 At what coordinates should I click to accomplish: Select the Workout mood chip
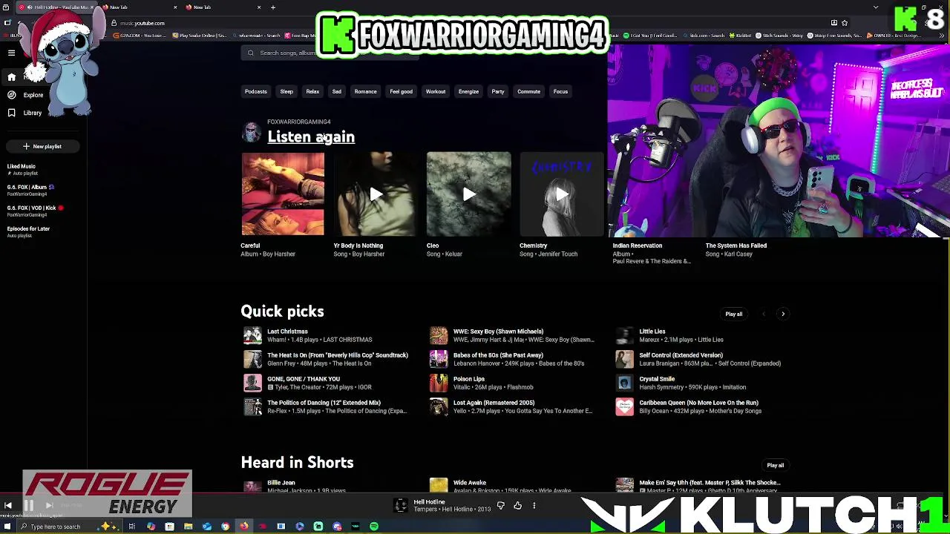(436, 91)
